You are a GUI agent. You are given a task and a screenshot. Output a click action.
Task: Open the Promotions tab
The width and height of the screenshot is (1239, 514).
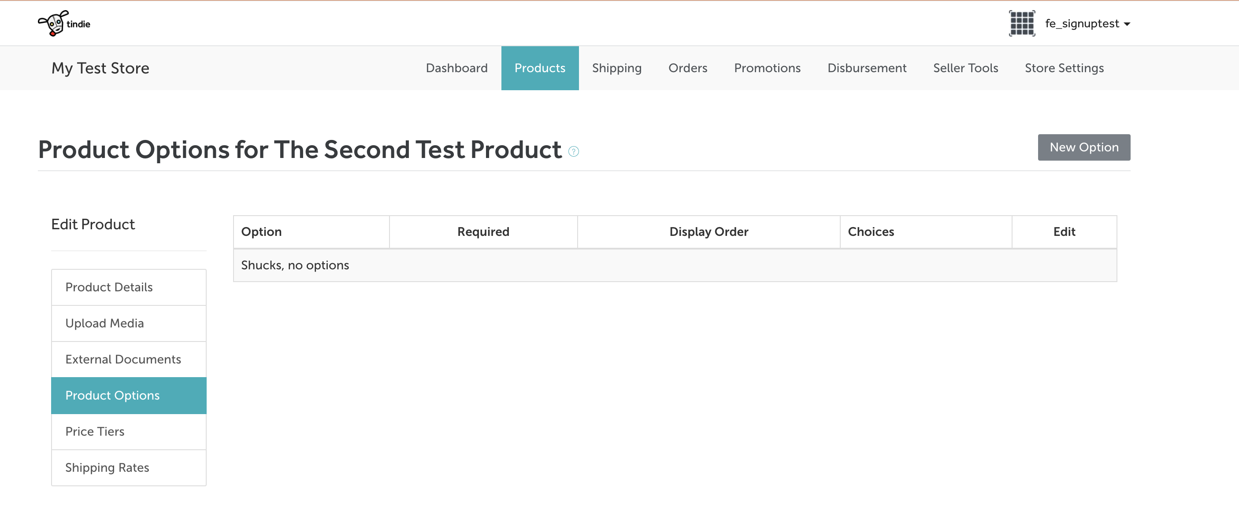click(x=767, y=68)
